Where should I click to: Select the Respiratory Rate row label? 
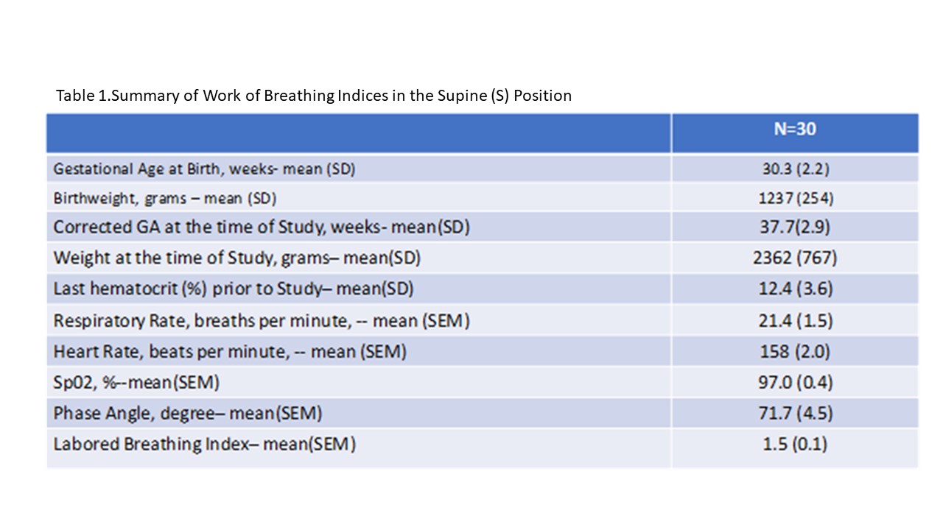click(262, 321)
